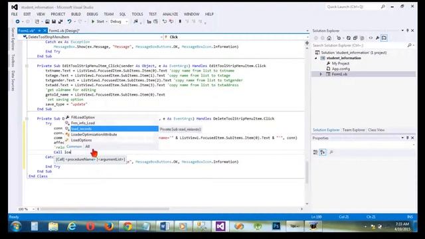Click the Find in Files toolbar icon
425x239 pixels.
pos(135,21)
